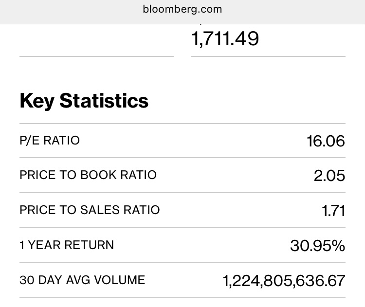Click the divider below the 30 DAY AVG VOLUME row
365x307 pixels.
[182, 298]
